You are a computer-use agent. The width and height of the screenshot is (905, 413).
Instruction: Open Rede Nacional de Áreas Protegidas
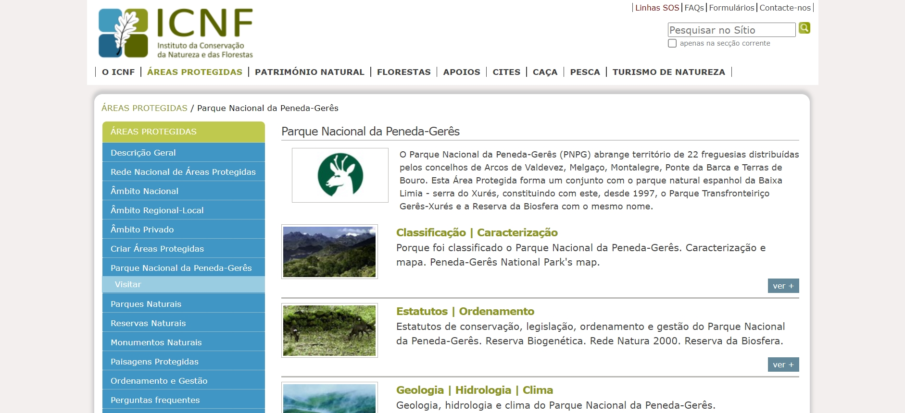(x=184, y=171)
